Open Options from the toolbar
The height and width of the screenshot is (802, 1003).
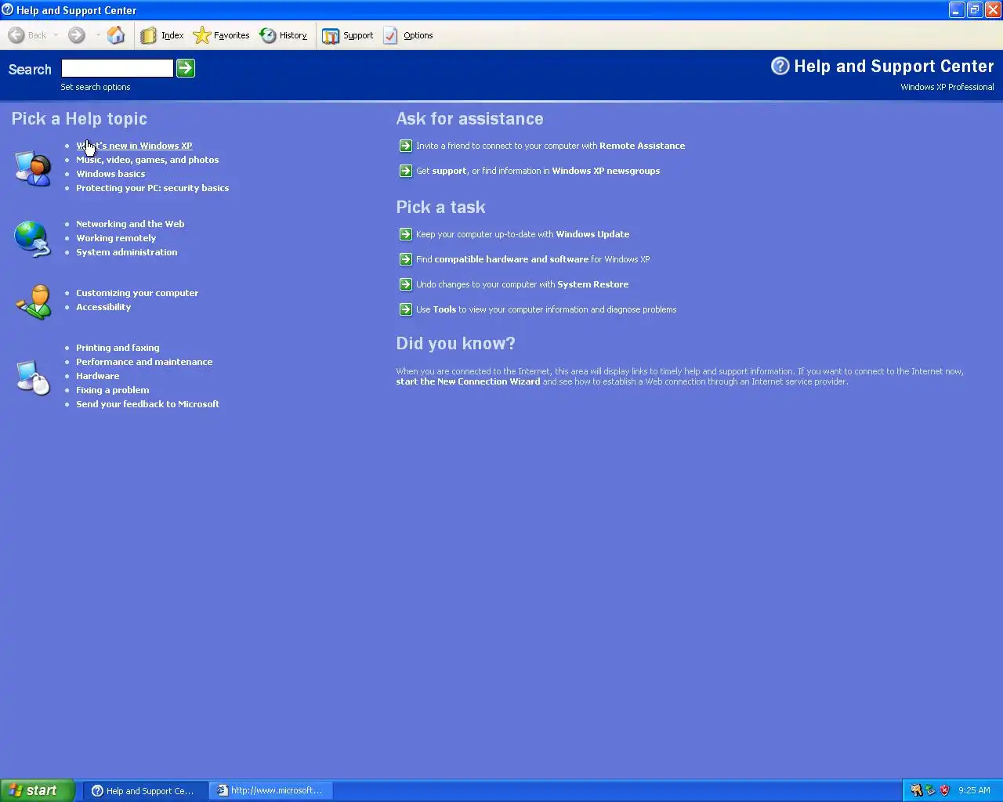pyautogui.click(x=408, y=35)
